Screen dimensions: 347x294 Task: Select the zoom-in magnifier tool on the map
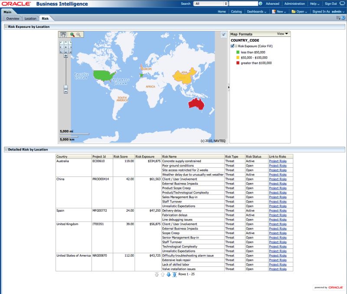point(72,34)
